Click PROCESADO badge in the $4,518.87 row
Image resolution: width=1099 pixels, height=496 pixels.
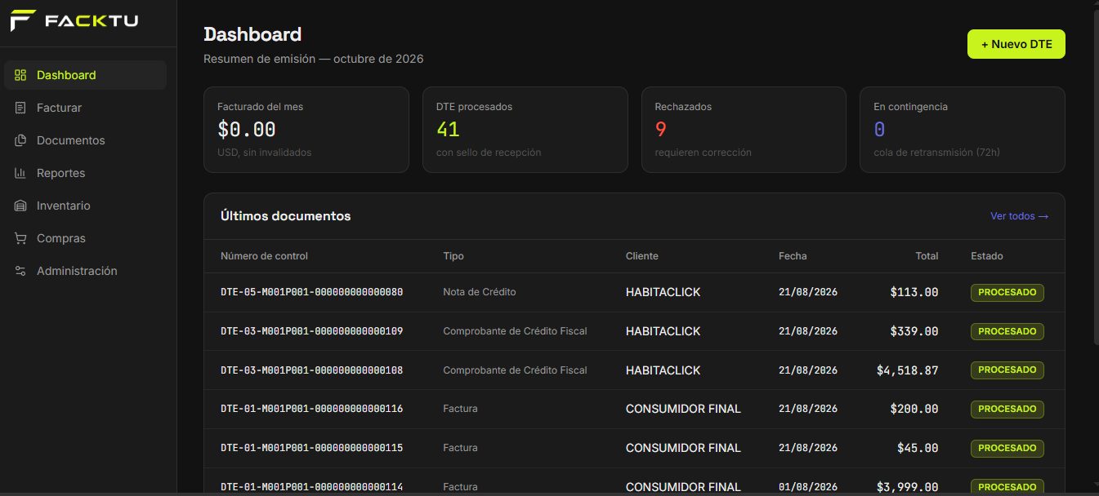coord(1007,370)
